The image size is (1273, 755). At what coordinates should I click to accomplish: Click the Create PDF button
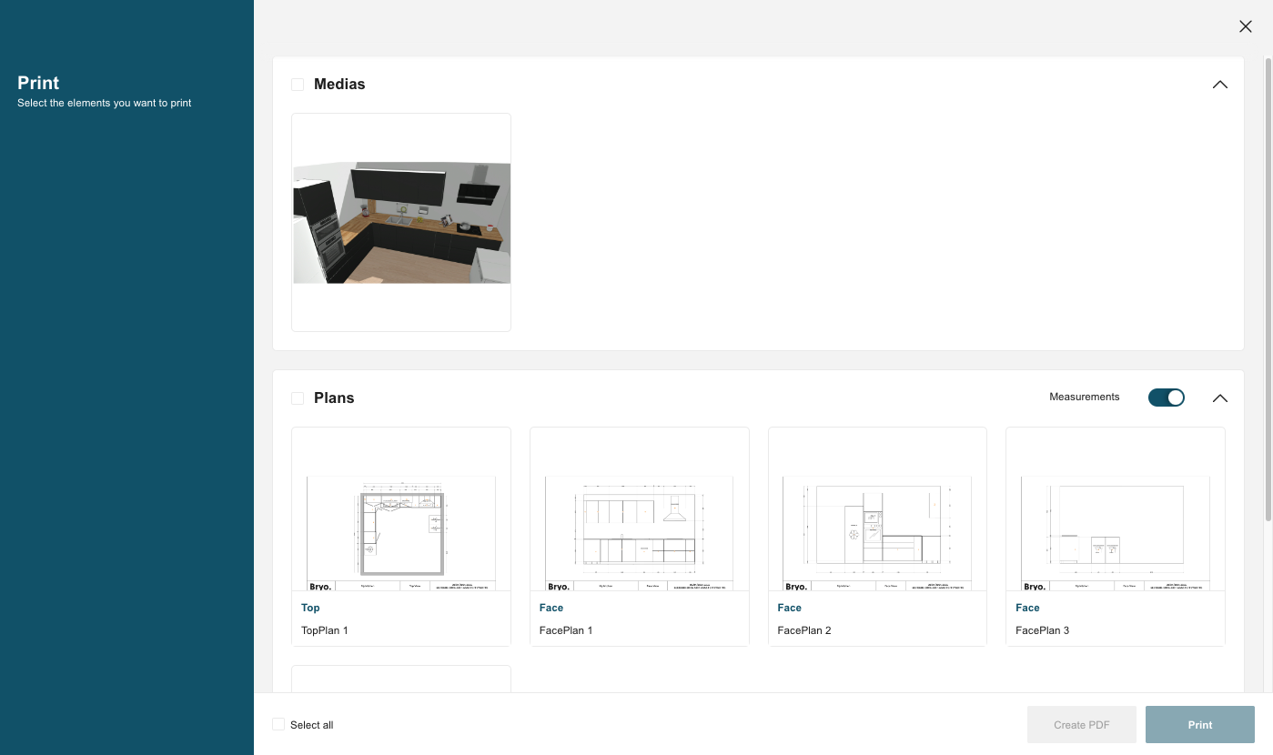pos(1081,724)
